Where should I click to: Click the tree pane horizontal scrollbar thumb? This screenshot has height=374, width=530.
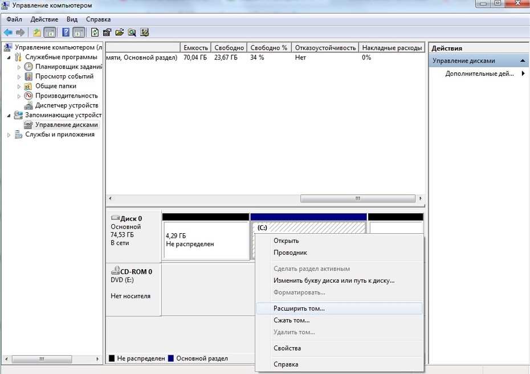42,359
